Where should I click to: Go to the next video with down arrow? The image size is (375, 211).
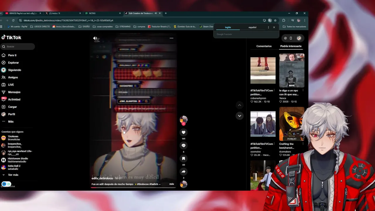click(239, 116)
